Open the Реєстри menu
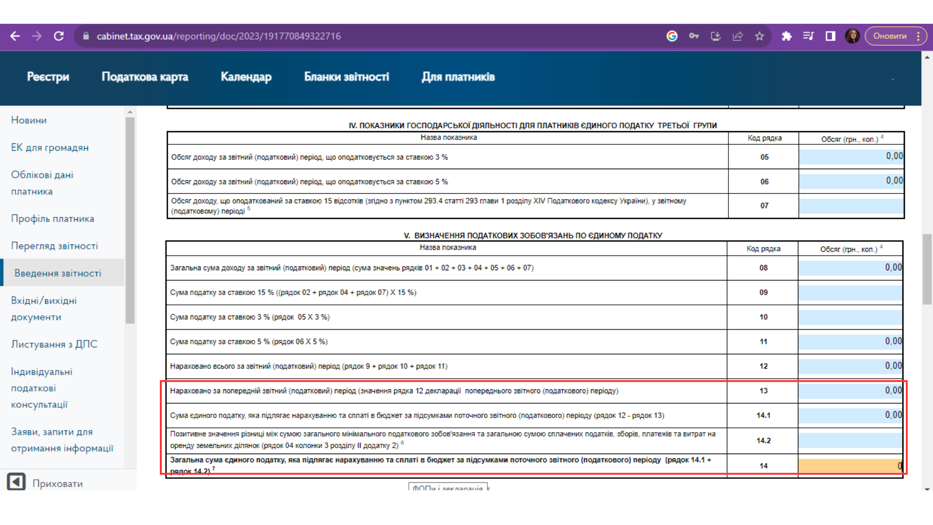933x525 pixels. pyautogui.click(x=48, y=77)
